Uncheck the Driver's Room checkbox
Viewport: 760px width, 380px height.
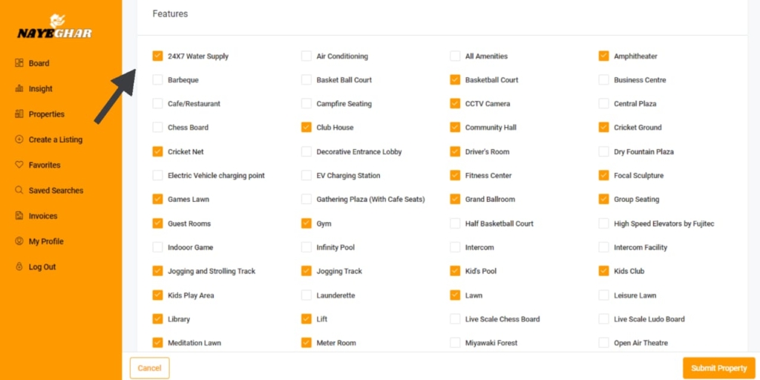click(455, 151)
